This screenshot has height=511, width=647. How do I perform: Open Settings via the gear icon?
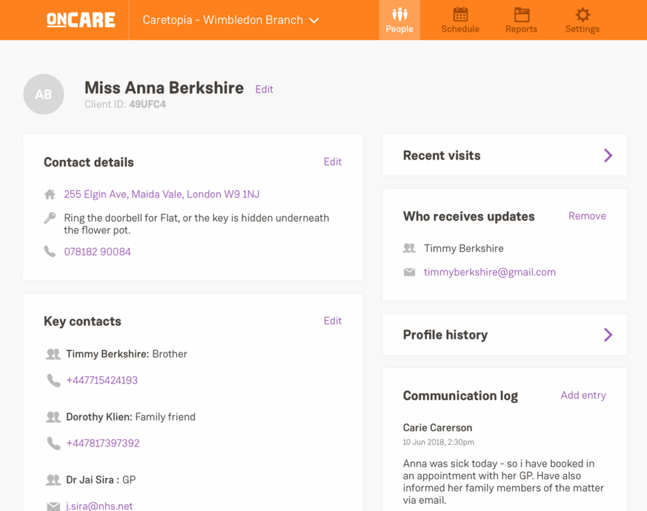click(583, 15)
